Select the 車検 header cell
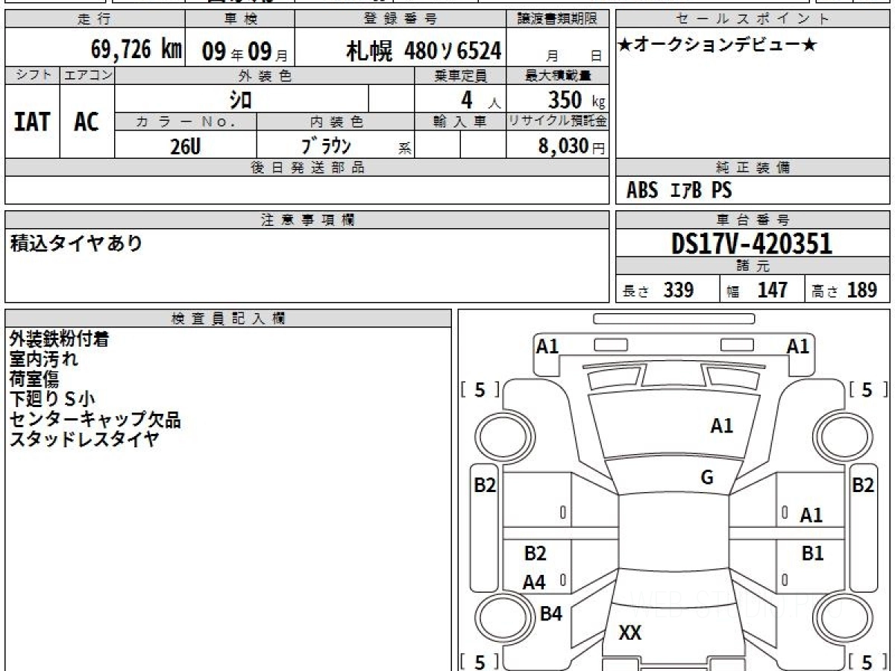 pos(239,19)
